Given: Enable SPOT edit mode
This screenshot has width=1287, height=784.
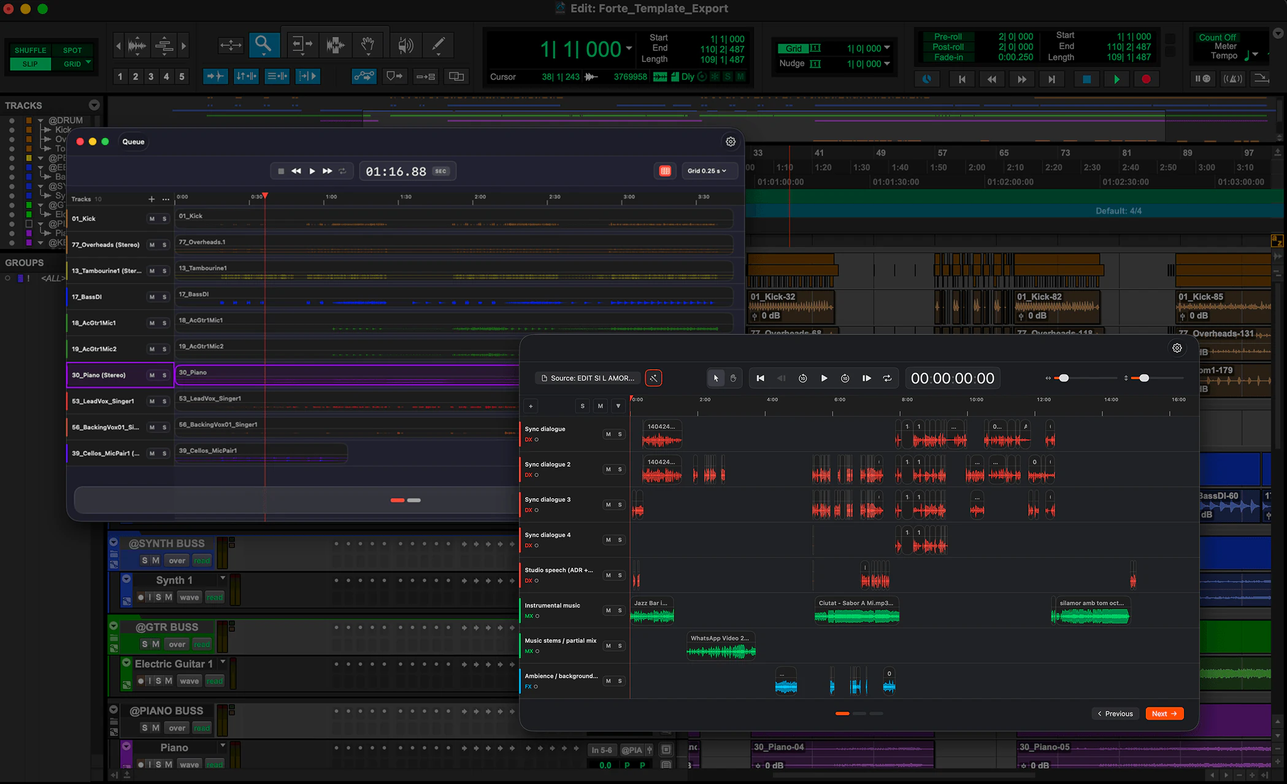Looking at the screenshot, I should tap(72, 50).
